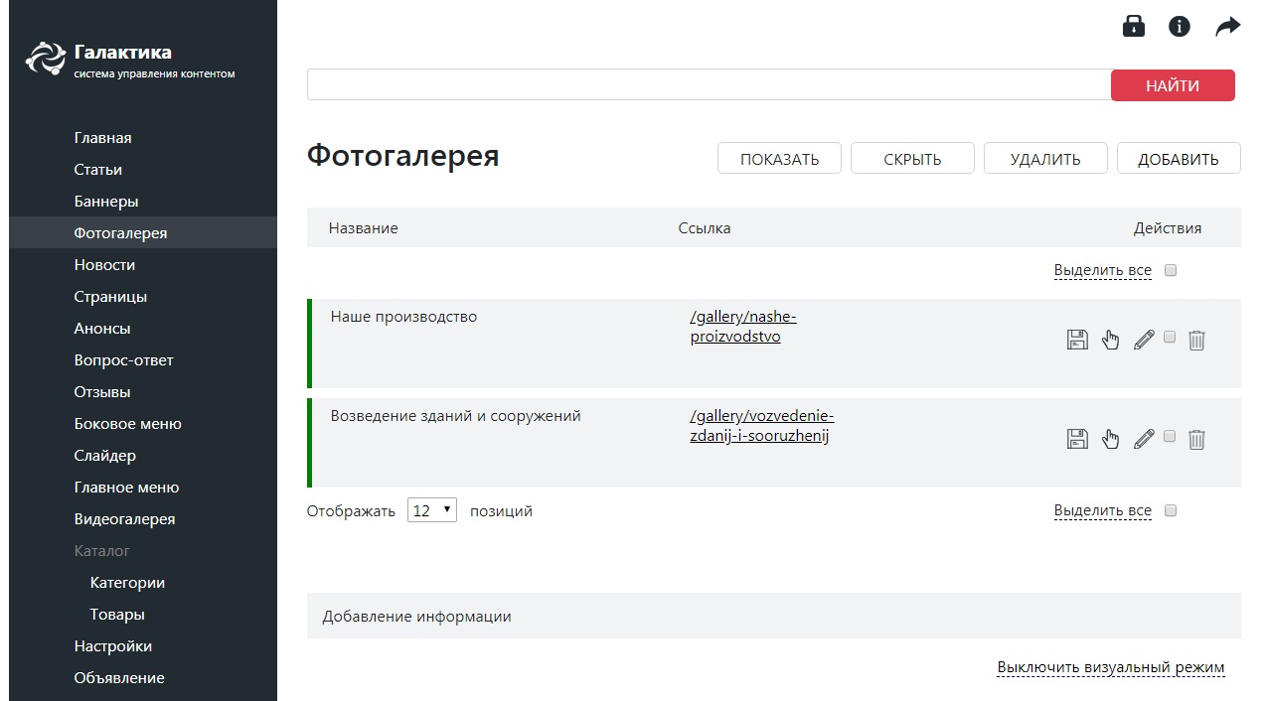Click Выключить визуальный режим link

pyautogui.click(x=1111, y=667)
